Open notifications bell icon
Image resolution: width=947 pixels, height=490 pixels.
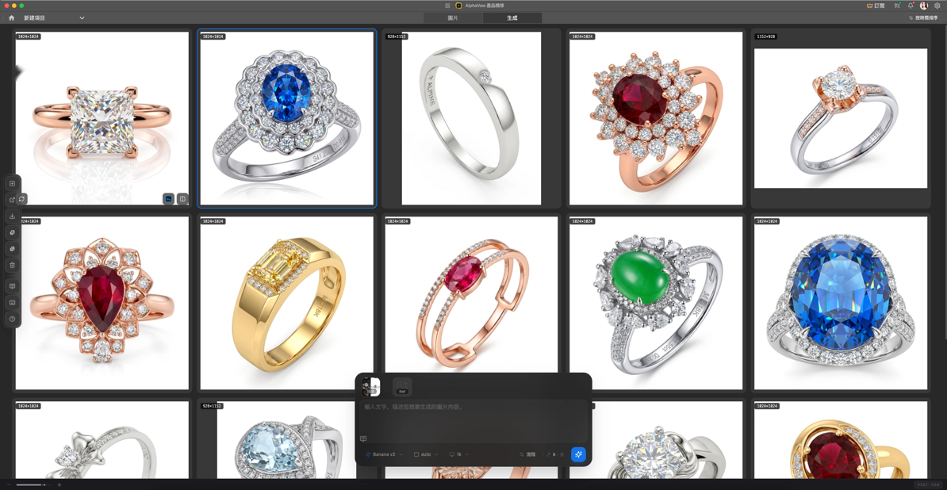pyautogui.click(x=911, y=6)
